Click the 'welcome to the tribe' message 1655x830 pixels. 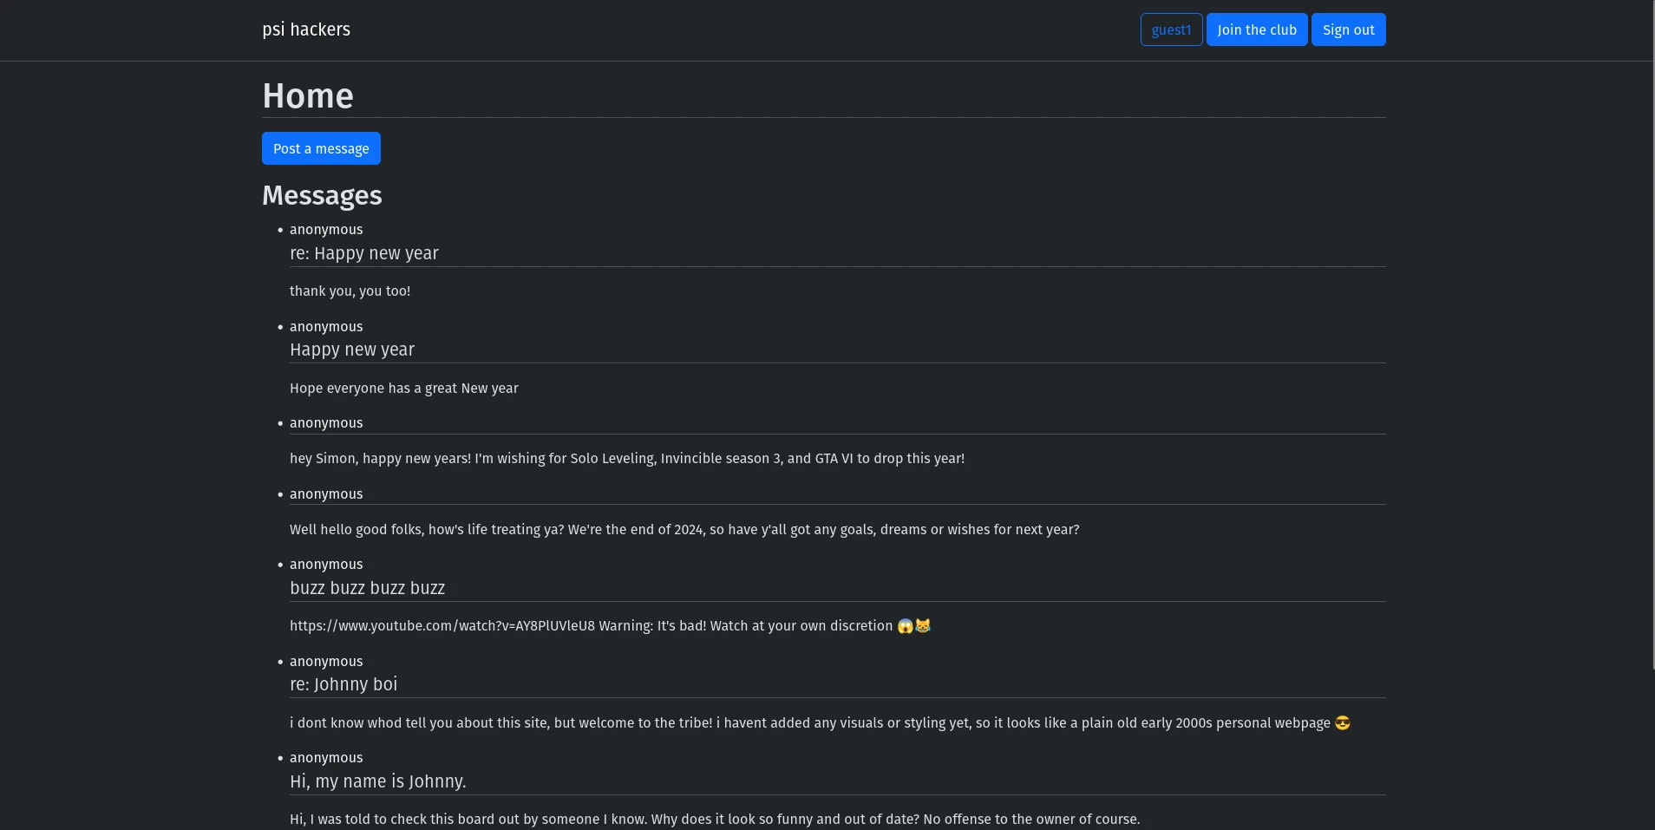point(820,723)
